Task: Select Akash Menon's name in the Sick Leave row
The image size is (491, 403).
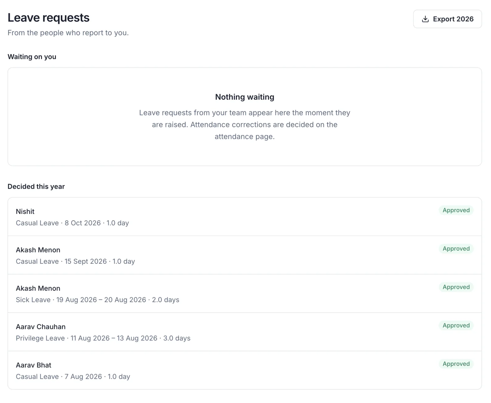Action: coord(38,288)
